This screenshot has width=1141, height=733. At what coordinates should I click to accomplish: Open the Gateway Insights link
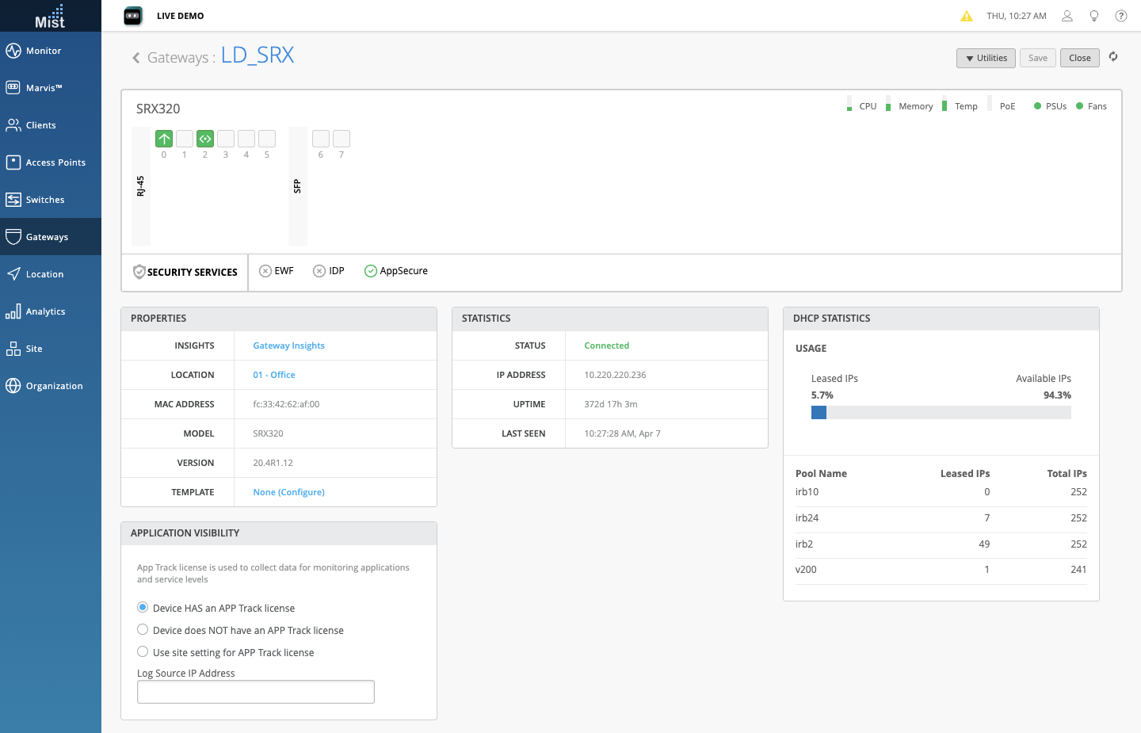click(288, 346)
